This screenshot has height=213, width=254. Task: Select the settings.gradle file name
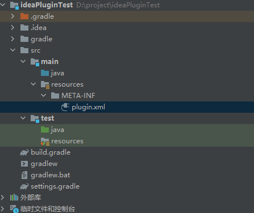(55, 186)
